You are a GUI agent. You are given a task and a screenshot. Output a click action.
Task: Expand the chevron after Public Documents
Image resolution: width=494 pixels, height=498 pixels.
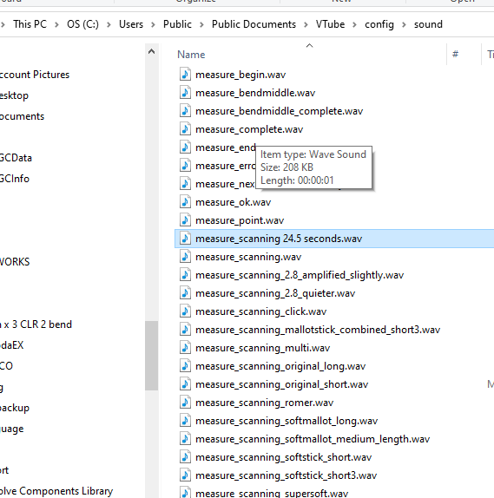pos(306,24)
